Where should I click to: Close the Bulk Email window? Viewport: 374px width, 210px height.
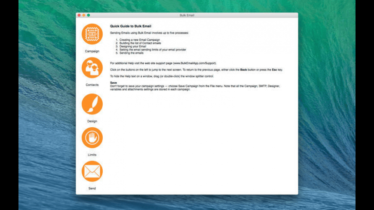pyautogui.click(x=79, y=15)
